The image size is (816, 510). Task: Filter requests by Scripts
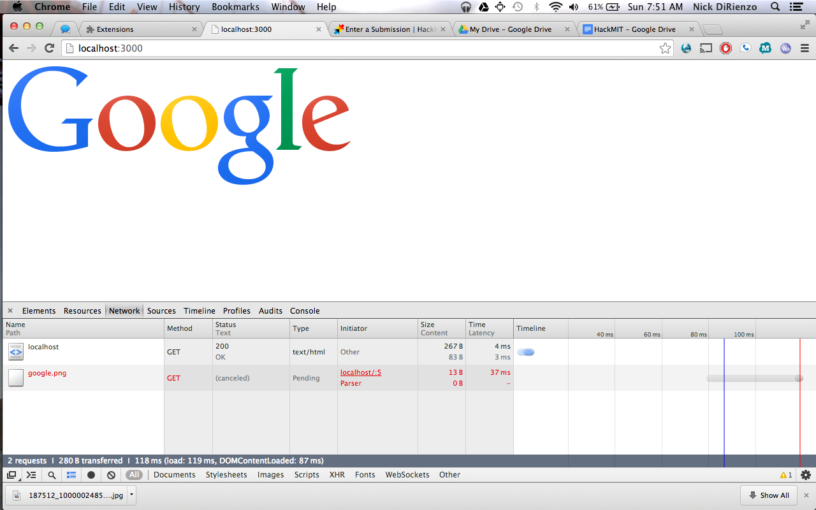(307, 475)
